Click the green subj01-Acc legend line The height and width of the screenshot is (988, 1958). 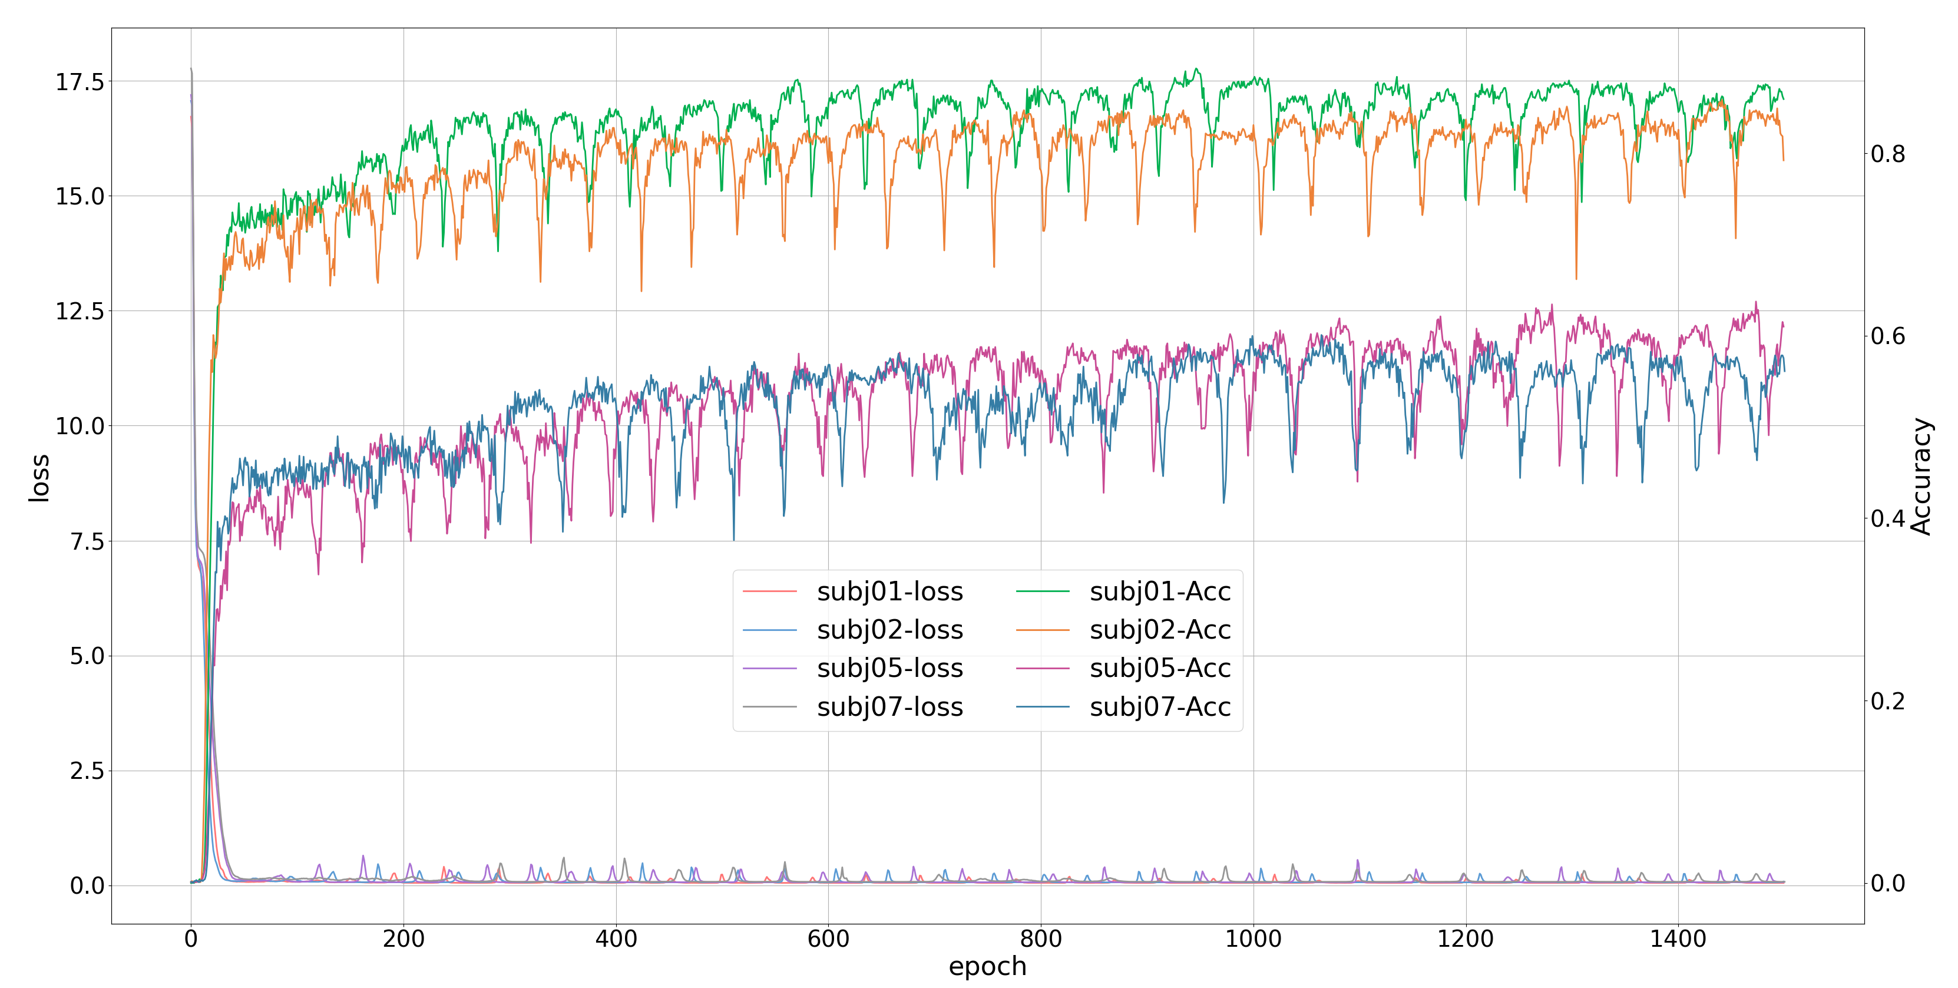pyautogui.click(x=1042, y=592)
